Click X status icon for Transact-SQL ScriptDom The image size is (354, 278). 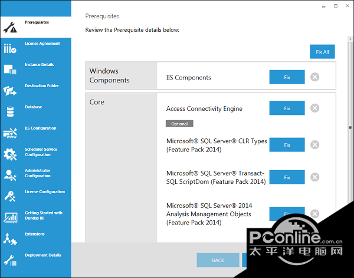pyautogui.click(x=314, y=177)
